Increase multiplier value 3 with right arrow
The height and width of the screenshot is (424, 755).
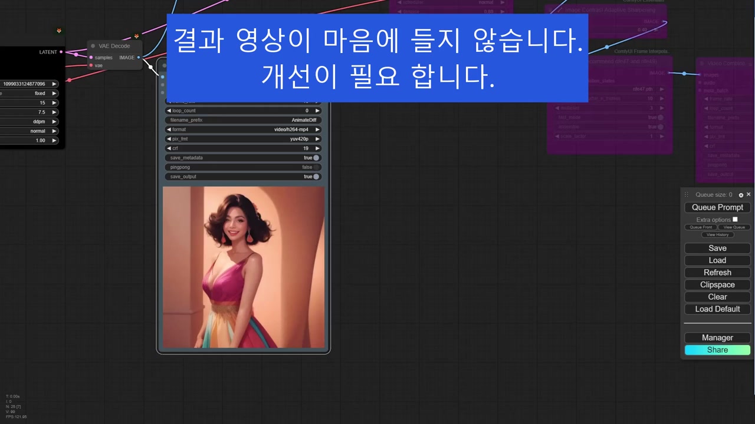point(662,108)
